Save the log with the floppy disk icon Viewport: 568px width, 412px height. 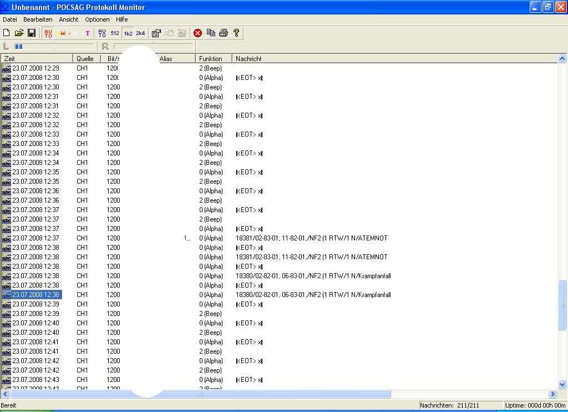click(32, 33)
